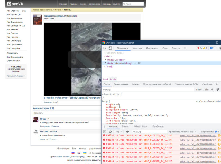
Task: Toggle computed styles sidebar icon beside the plus
Action: point(218,90)
